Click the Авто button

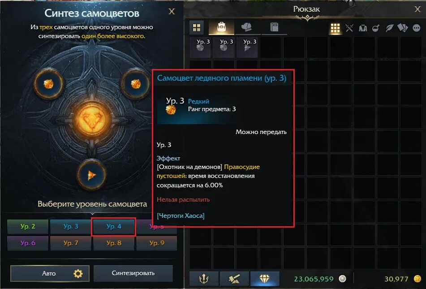50,273
